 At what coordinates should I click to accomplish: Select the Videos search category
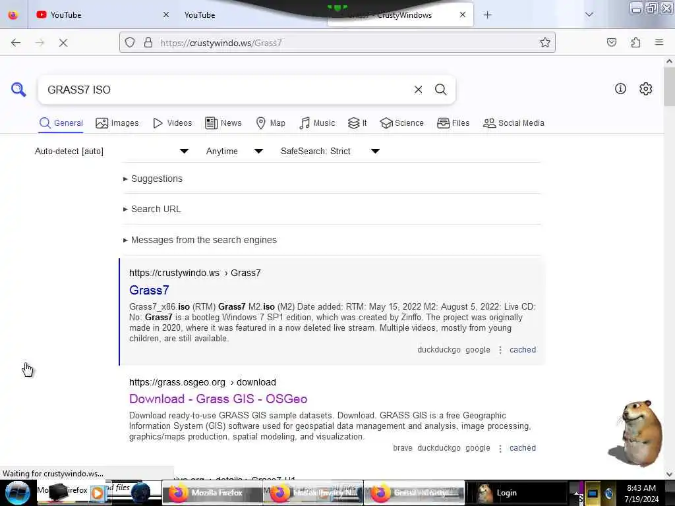pos(172,123)
